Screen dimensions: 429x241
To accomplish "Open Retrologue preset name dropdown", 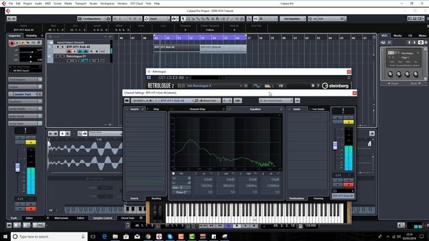I will (214, 86).
